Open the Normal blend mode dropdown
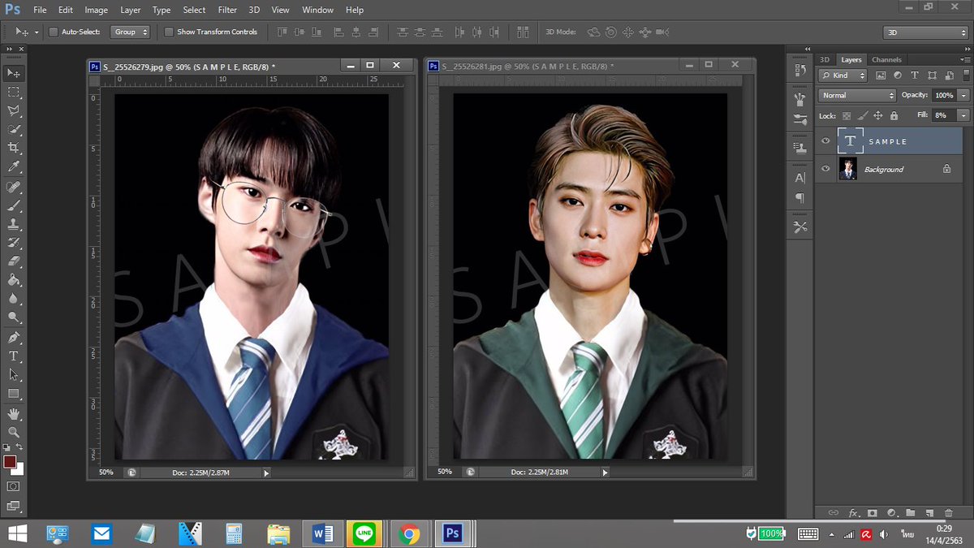 click(858, 95)
